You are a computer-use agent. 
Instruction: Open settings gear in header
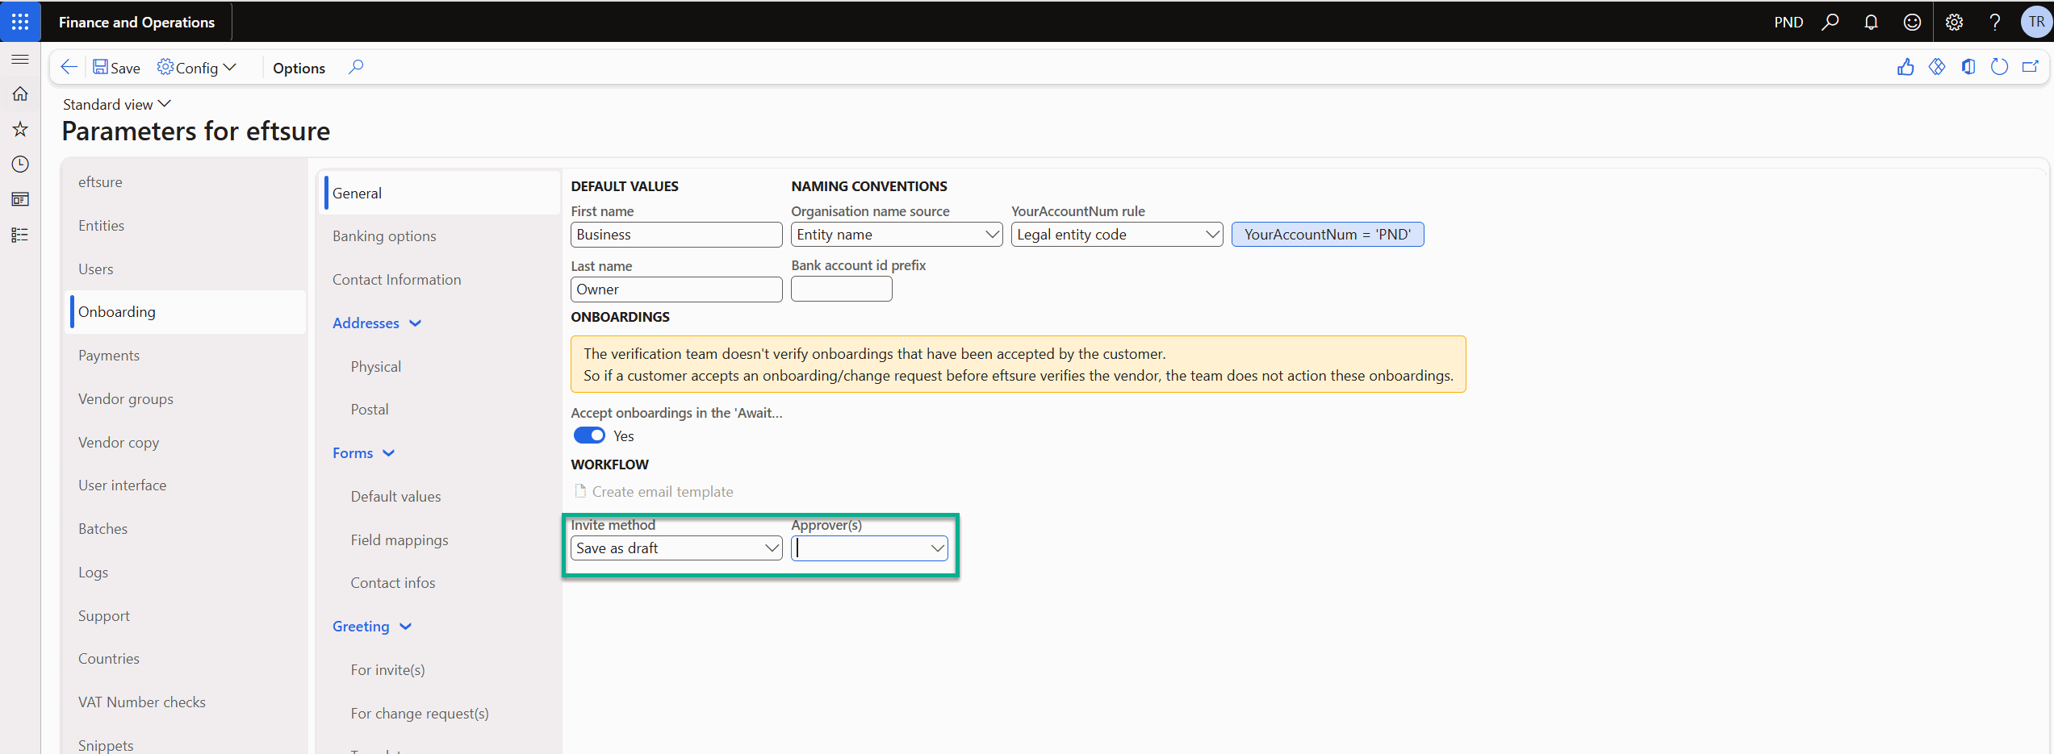coord(1954,22)
